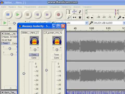Viewport: 125px width, 94px height.
Task: Click the 45 mark on the timeline ruler
Action: click(75, 28)
